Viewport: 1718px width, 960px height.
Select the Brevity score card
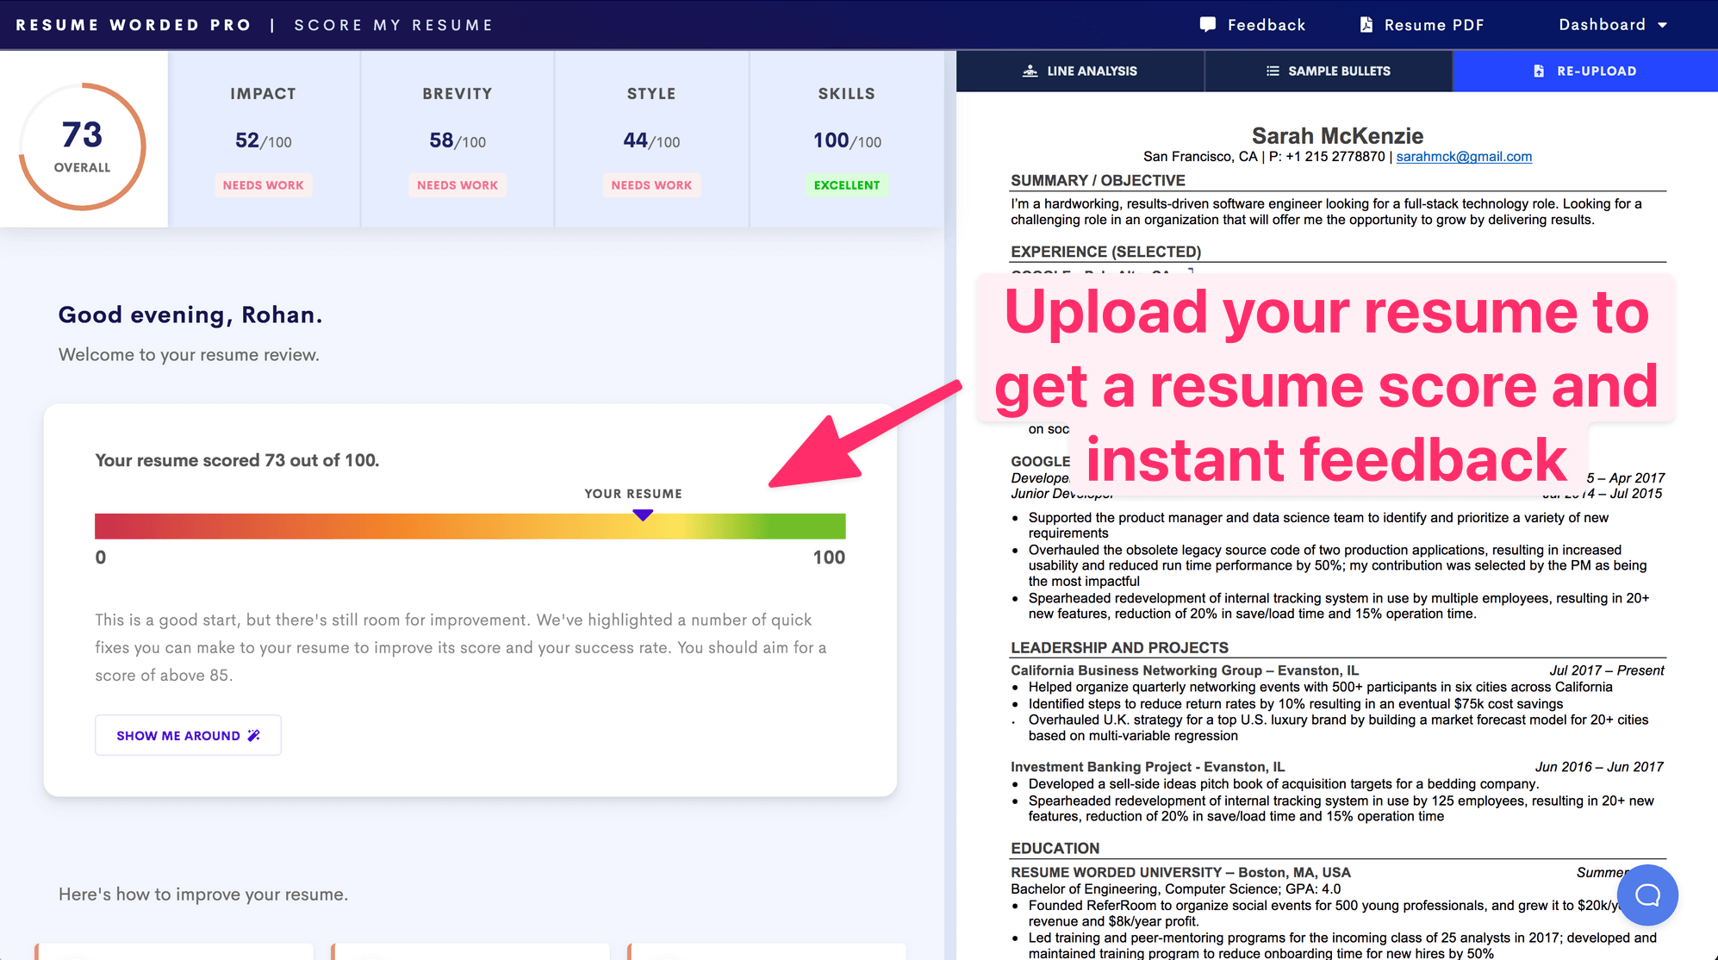tap(458, 140)
